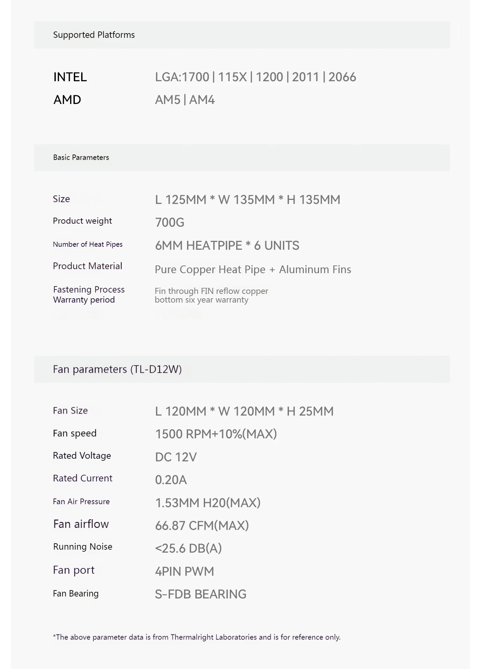The height and width of the screenshot is (669, 481).
Task: Select the 700G weight value
Action: pos(170,223)
